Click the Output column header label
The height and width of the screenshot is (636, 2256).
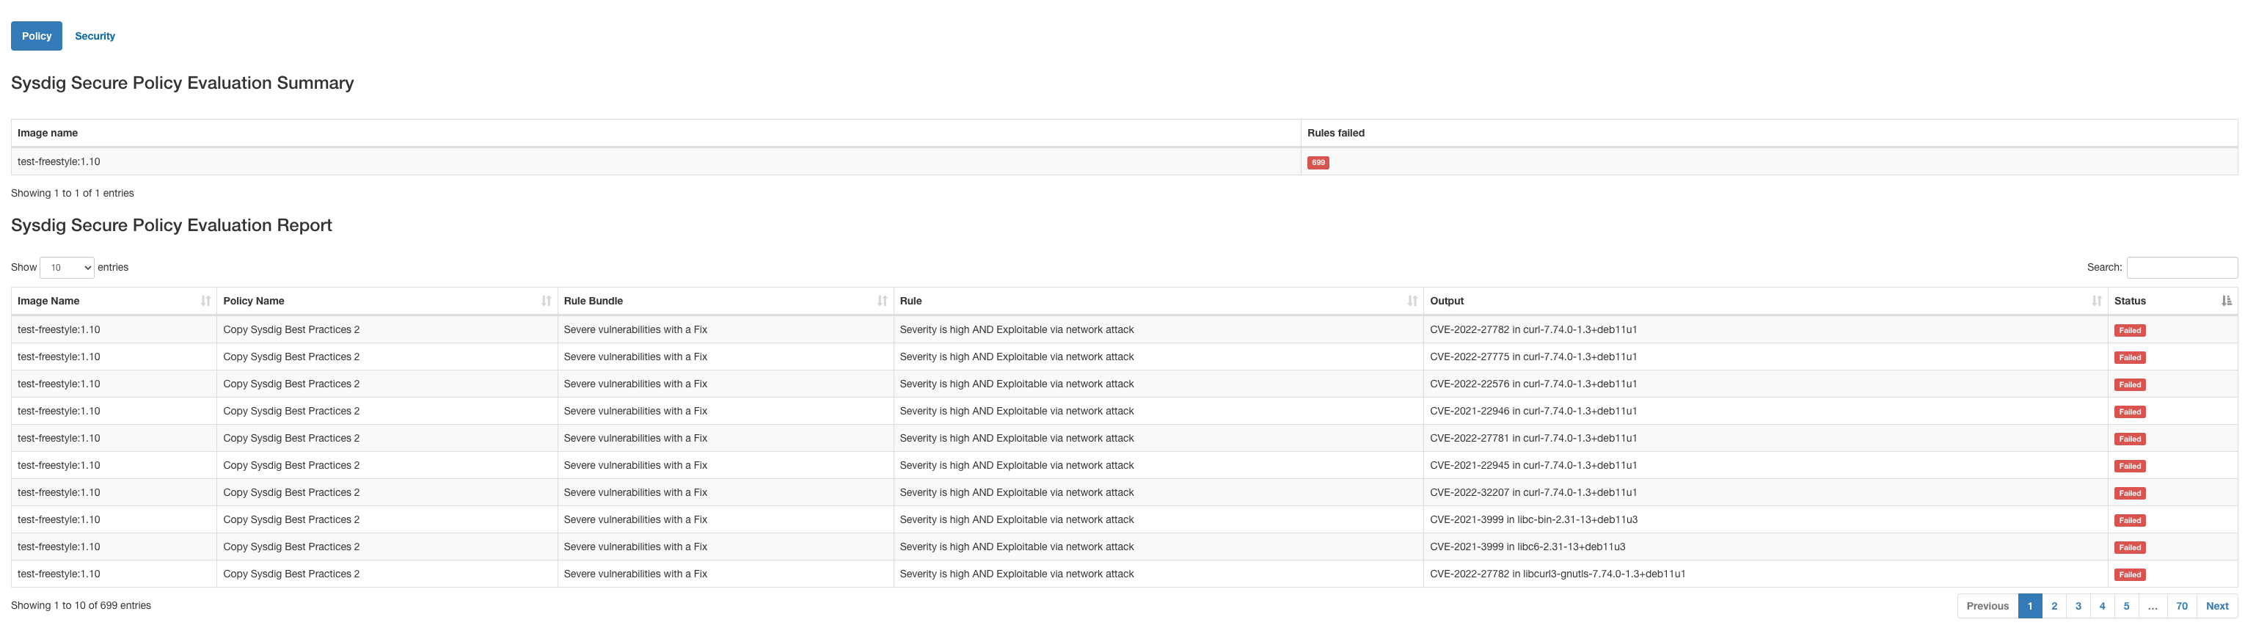coord(1446,301)
